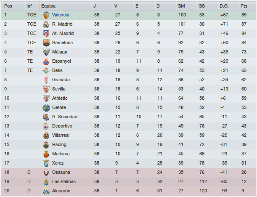Click the Málaga club crest icon
This screenshot has width=257, height=197.
[46, 52]
